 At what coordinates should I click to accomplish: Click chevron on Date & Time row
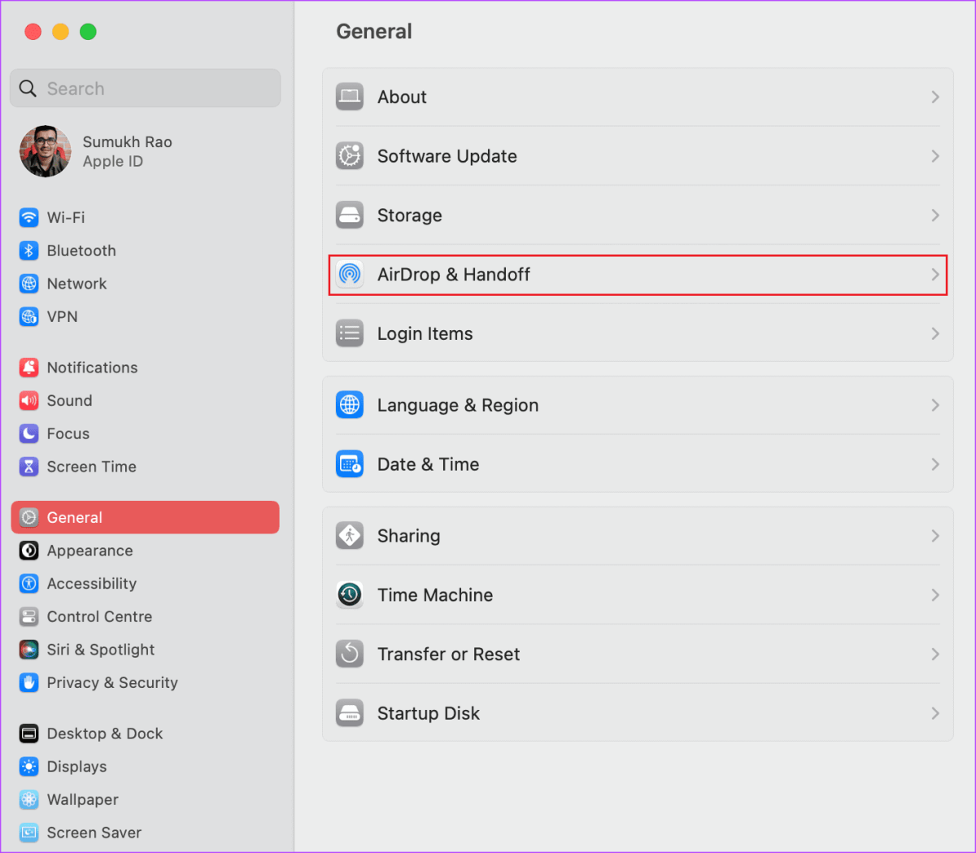[935, 464]
